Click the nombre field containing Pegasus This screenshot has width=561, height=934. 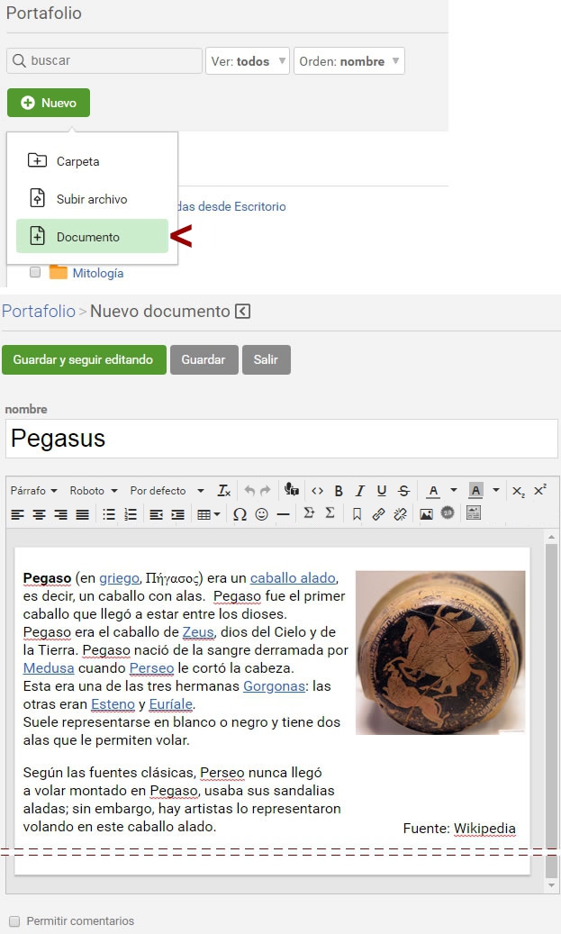(x=281, y=439)
